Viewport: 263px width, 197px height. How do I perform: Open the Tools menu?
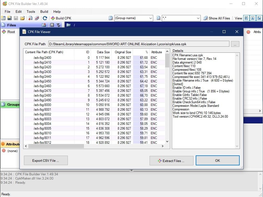click(31, 12)
